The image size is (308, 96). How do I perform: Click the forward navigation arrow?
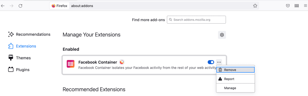[x=12, y=6]
